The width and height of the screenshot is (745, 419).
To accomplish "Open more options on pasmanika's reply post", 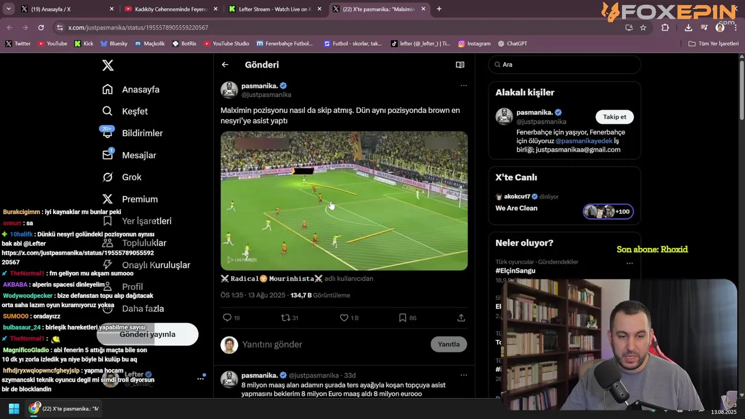I will 464,375.
